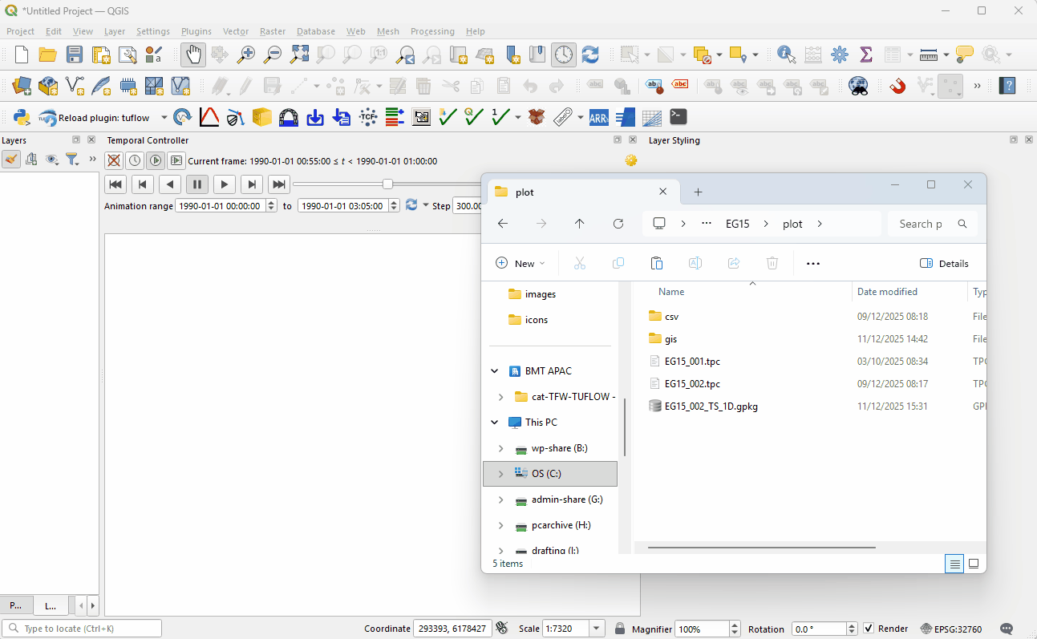Expand the OS (C:) drive tree
Image resolution: width=1037 pixels, height=639 pixels.
coord(500,474)
